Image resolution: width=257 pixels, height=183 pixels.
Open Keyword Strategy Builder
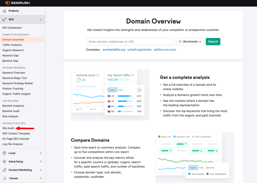coord(18,83)
